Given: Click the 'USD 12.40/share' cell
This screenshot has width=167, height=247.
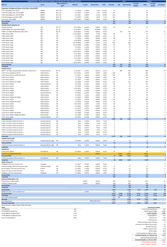Looking at the screenshot, I should coord(95,201).
